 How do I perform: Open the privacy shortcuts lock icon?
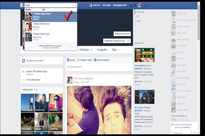(145, 6)
